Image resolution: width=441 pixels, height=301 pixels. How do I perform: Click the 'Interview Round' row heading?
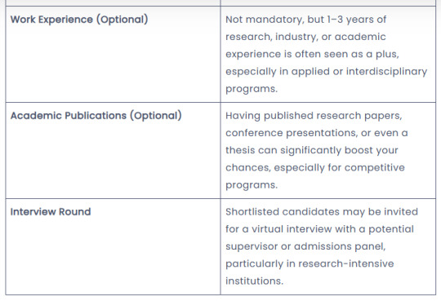(51, 211)
